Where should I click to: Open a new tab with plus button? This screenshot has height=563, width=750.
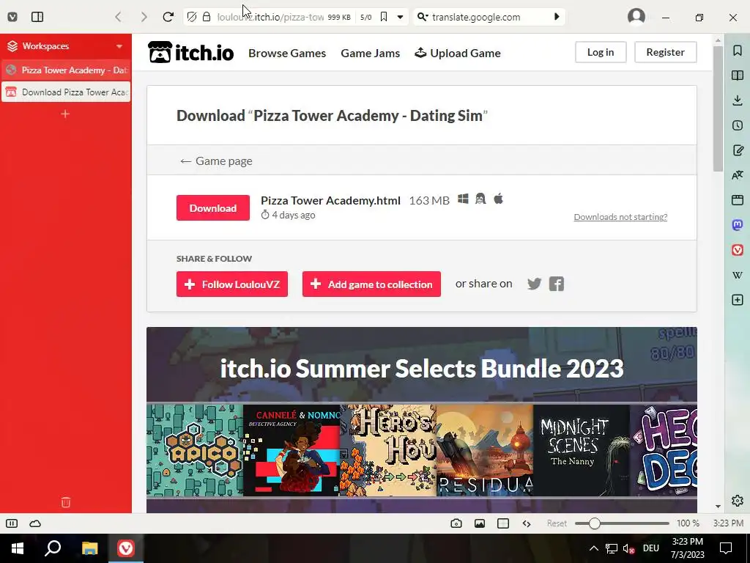[x=65, y=114]
